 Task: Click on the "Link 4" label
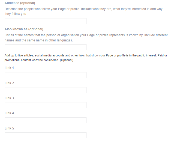[9, 113]
